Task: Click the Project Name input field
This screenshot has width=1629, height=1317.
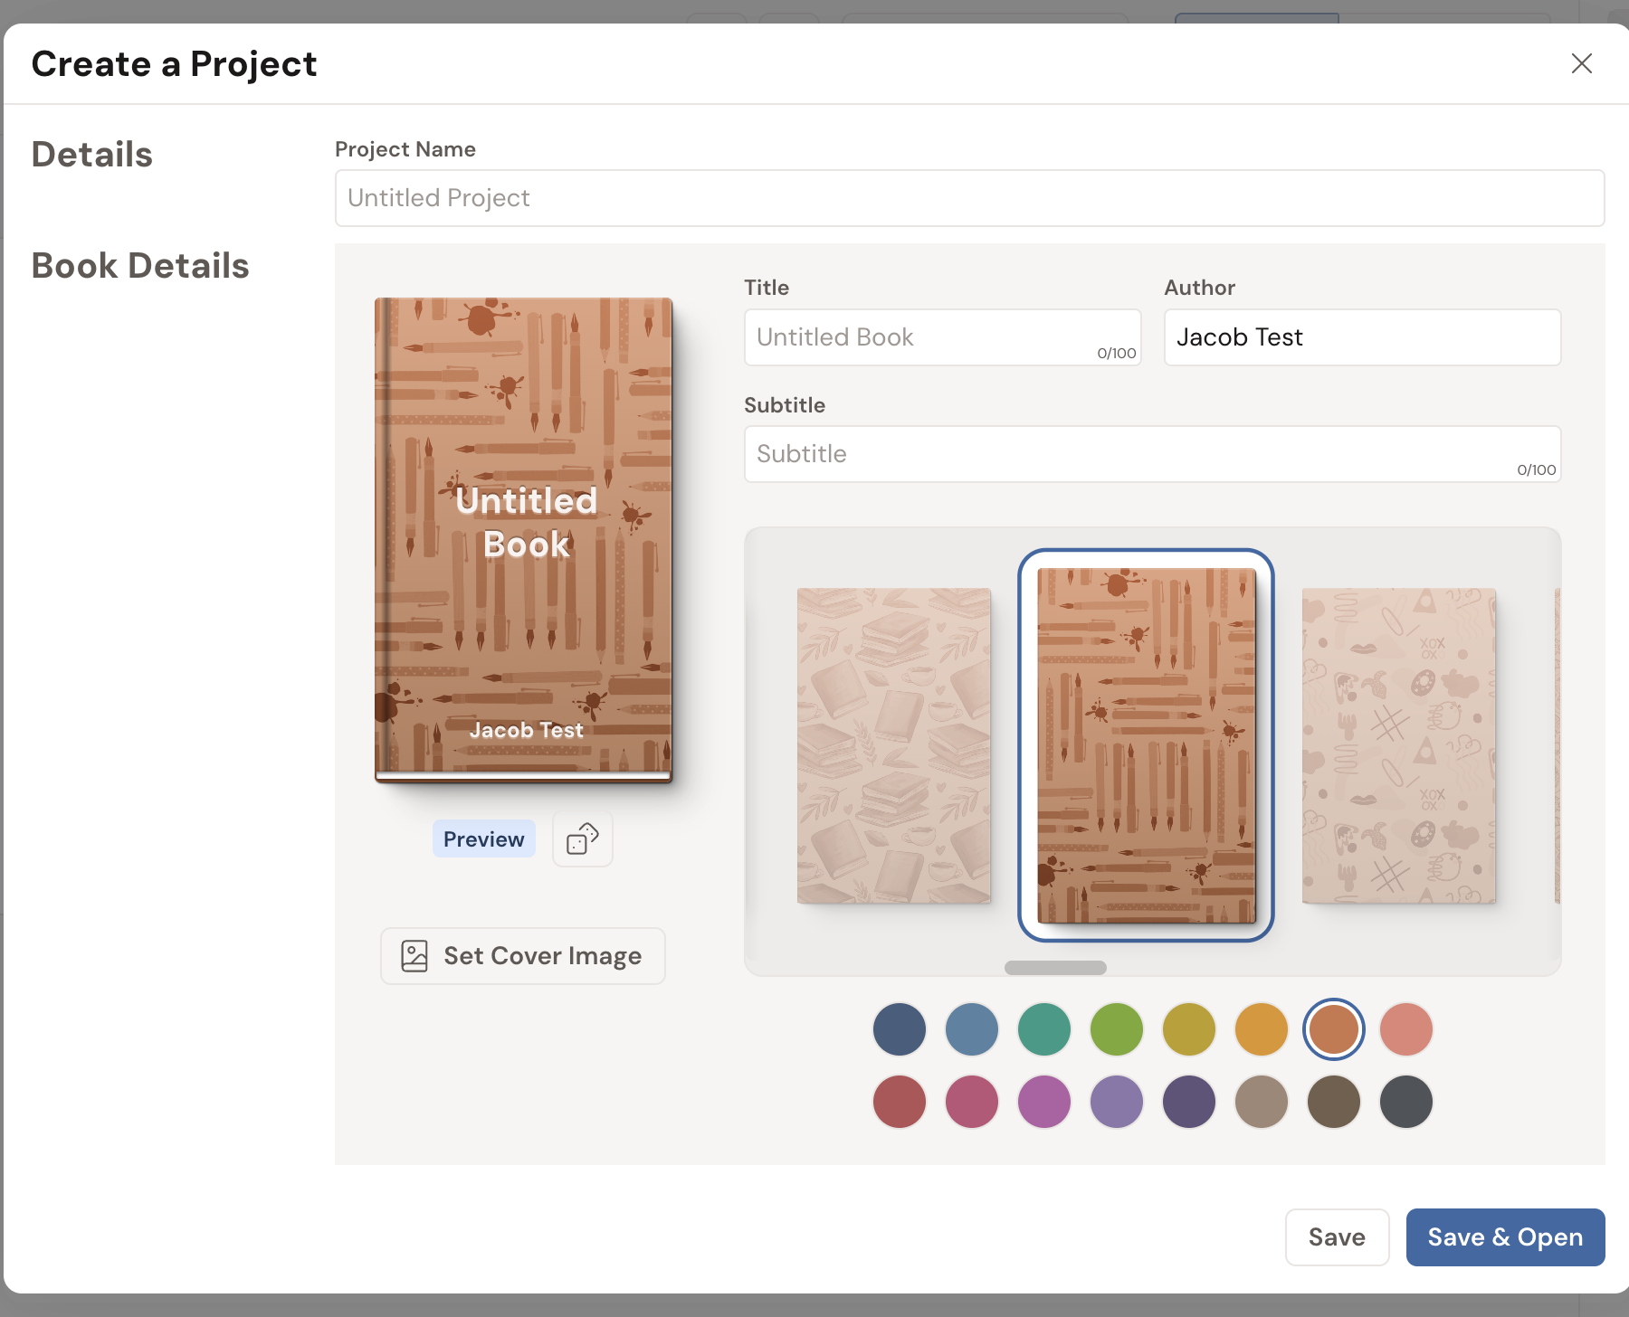Action: 969,198
